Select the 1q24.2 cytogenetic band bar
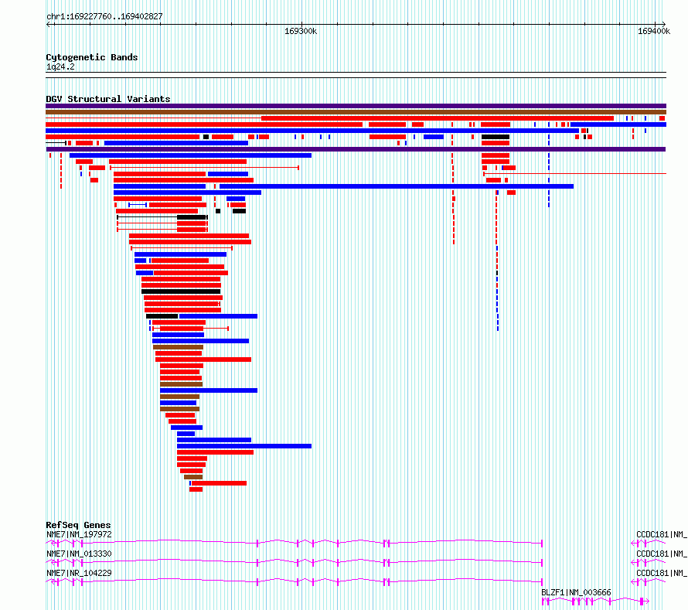This screenshot has width=688, height=610. click(x=356, y=75)
